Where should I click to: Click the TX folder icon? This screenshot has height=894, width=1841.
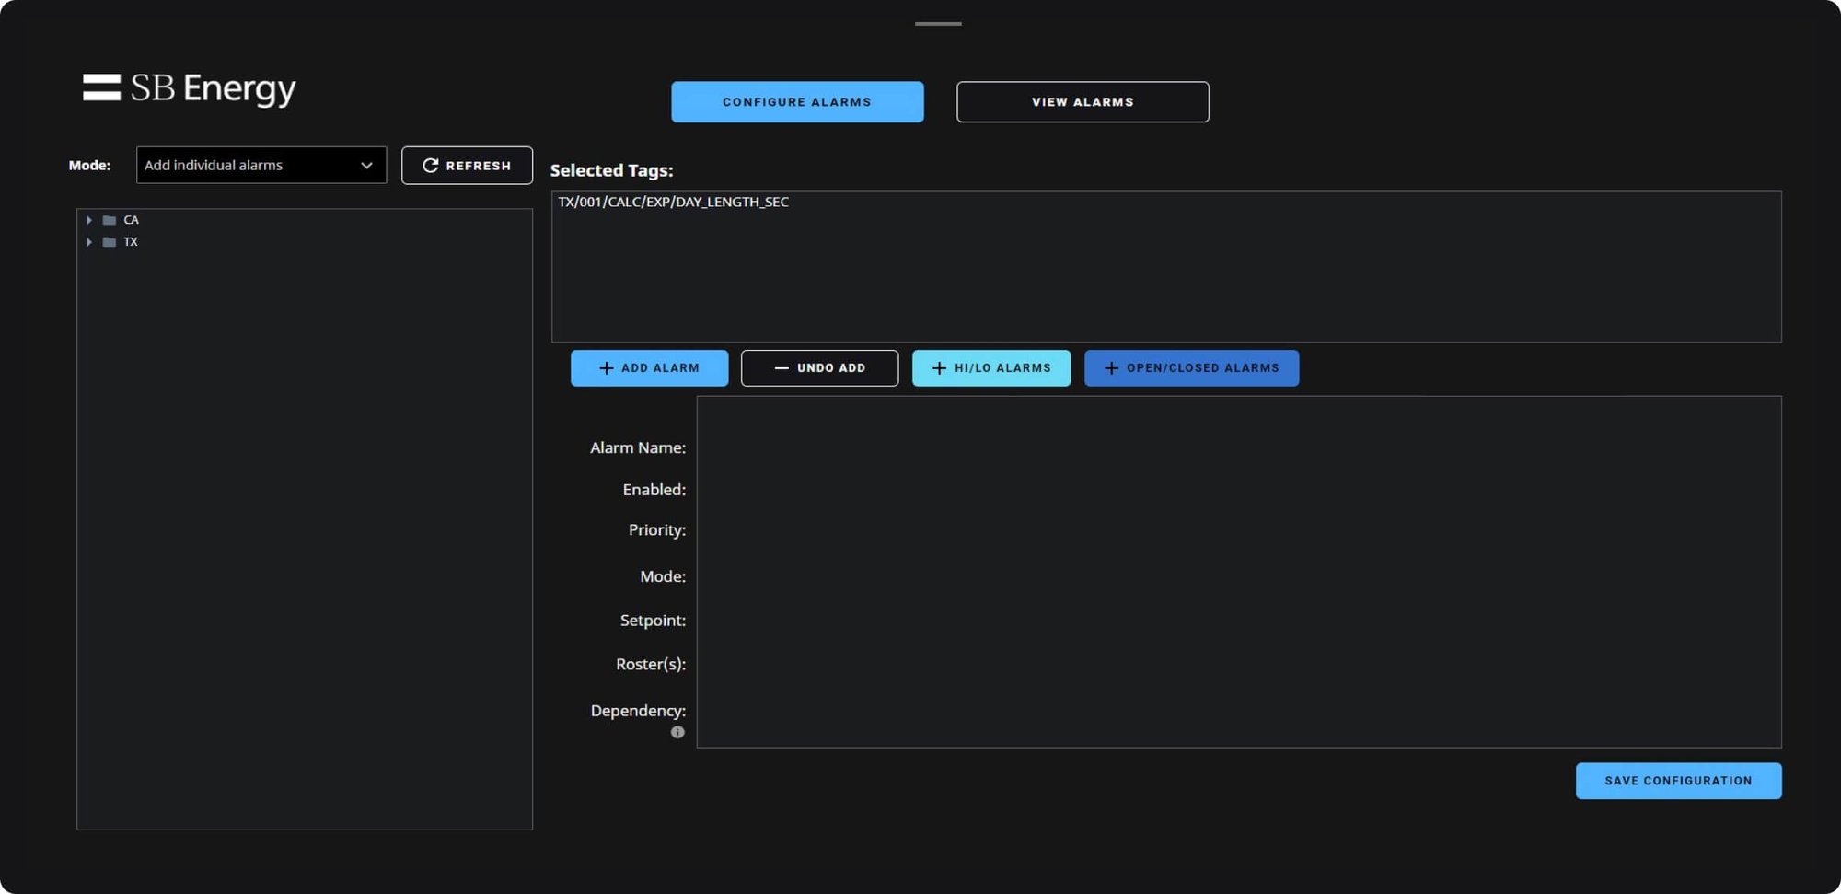tap(110, 242)
